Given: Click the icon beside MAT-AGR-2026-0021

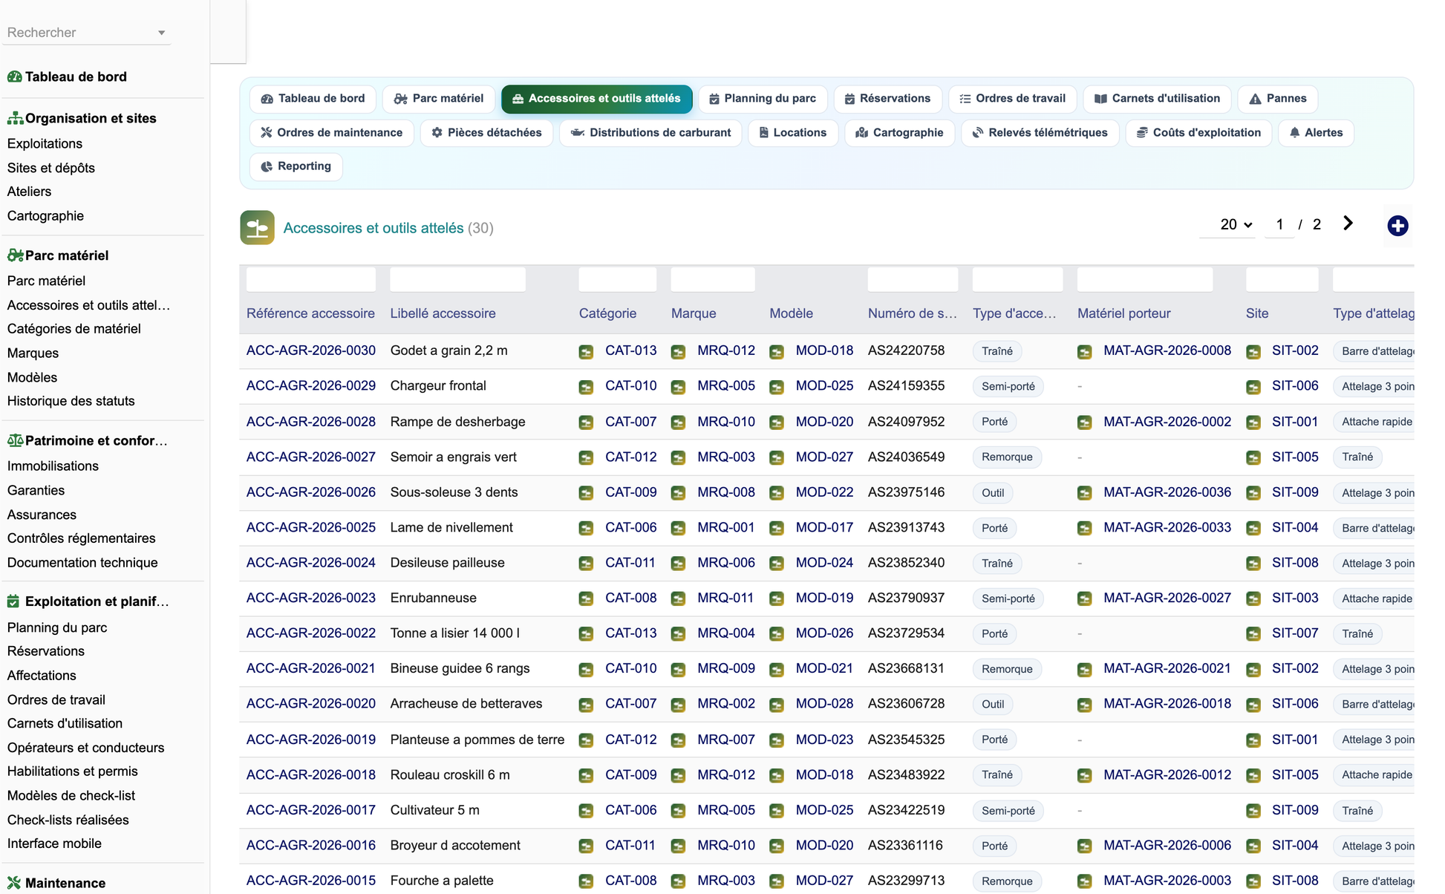Looking at the screenshot, I should click(1085, 669).
